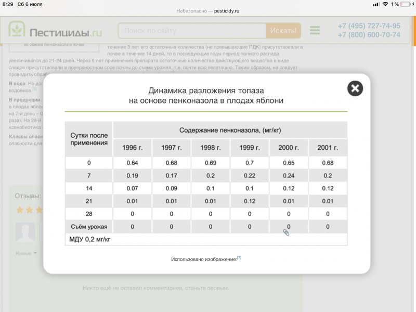The height and width of the screenshot is (312, 416).
Task: Select the '2001 г.' column header
Action: [x=328, y=148]
